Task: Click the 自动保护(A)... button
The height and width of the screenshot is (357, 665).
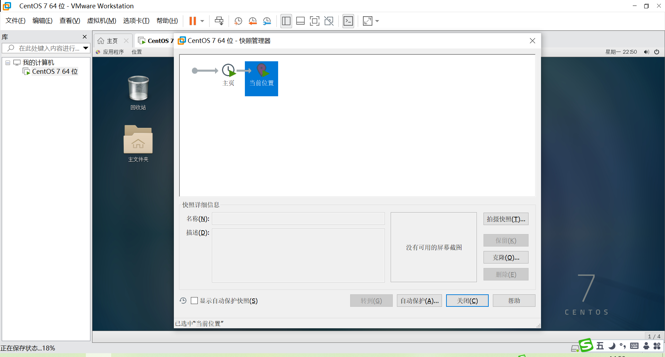Action: coord(419,301)
